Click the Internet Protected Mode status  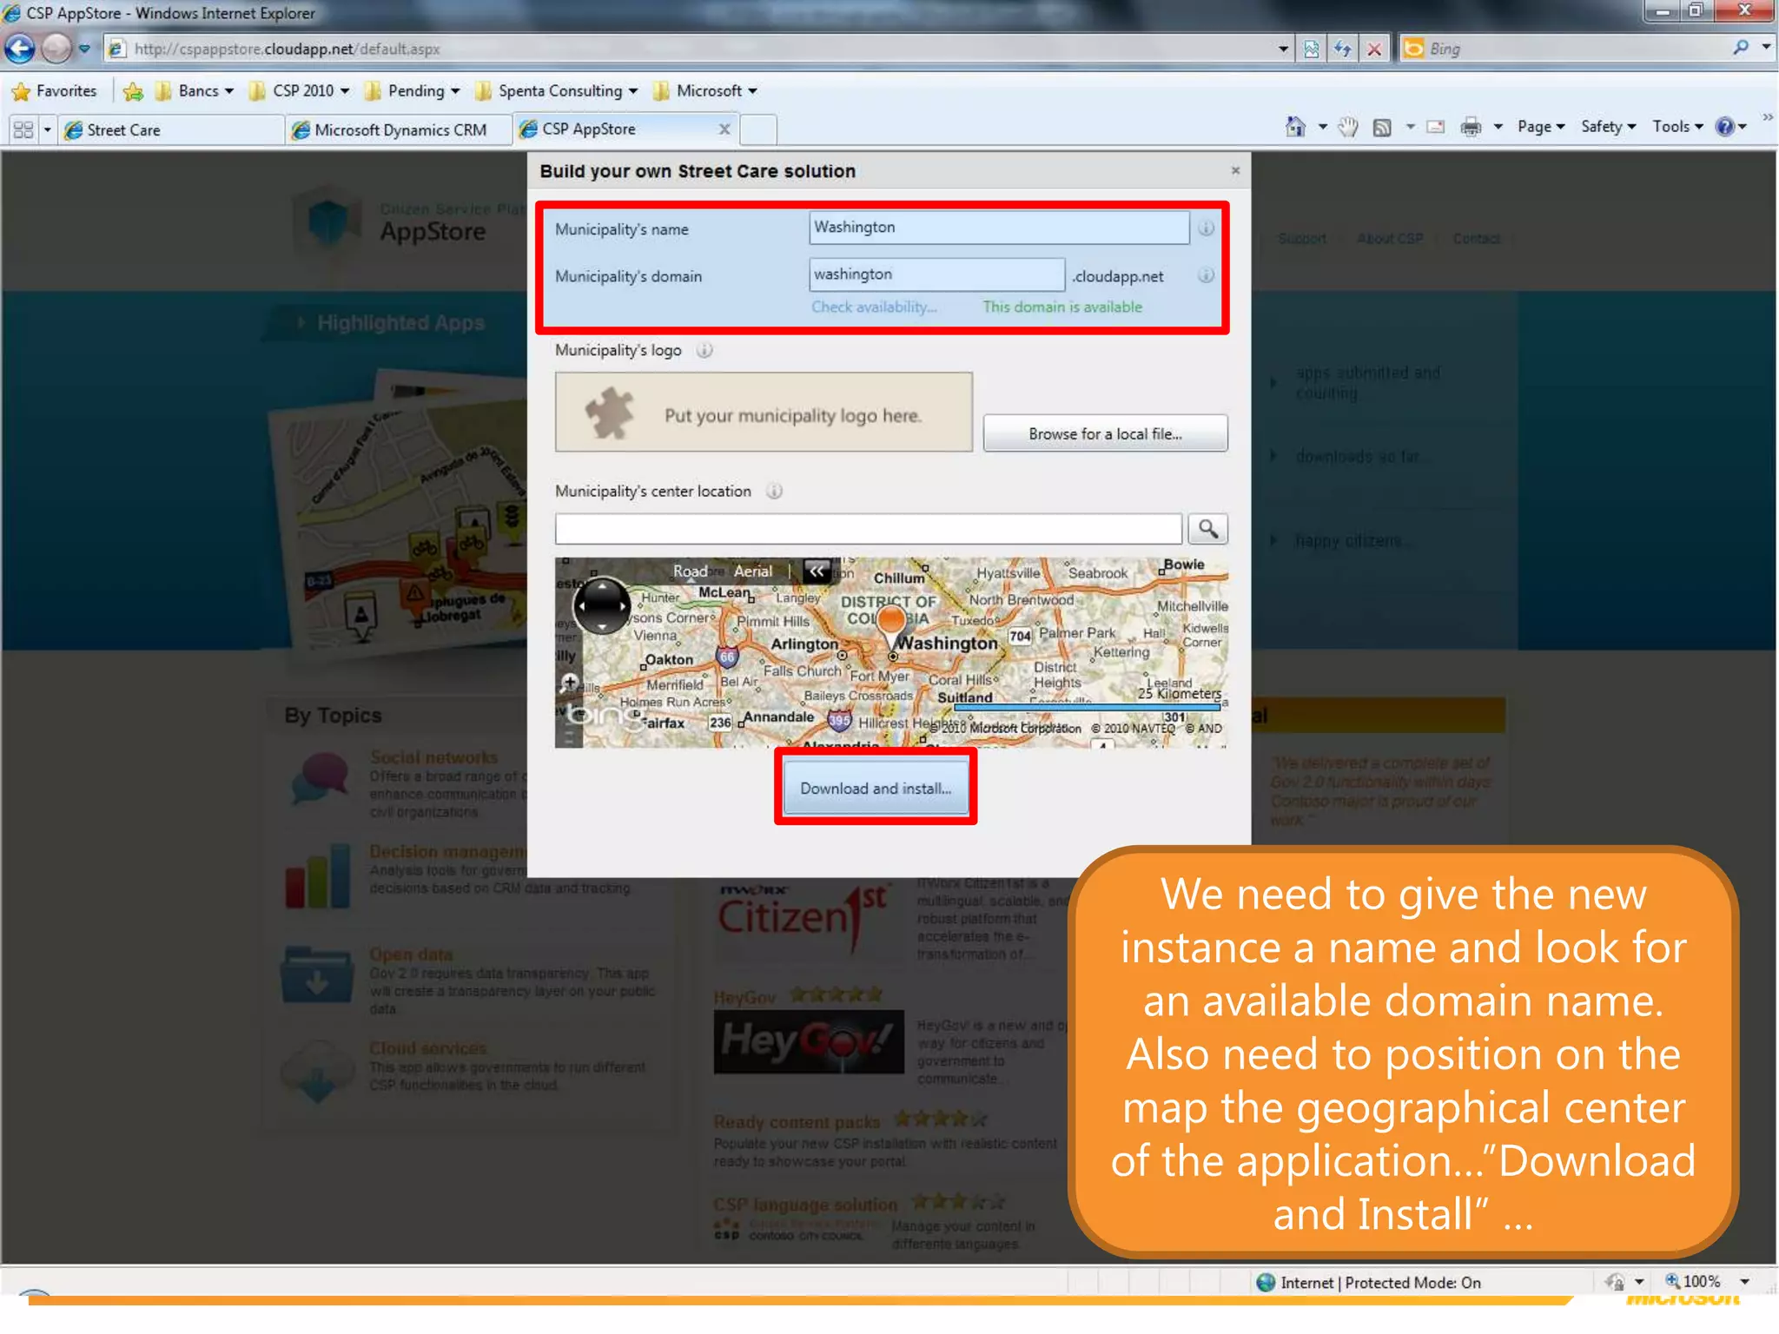(1369, 1283)
